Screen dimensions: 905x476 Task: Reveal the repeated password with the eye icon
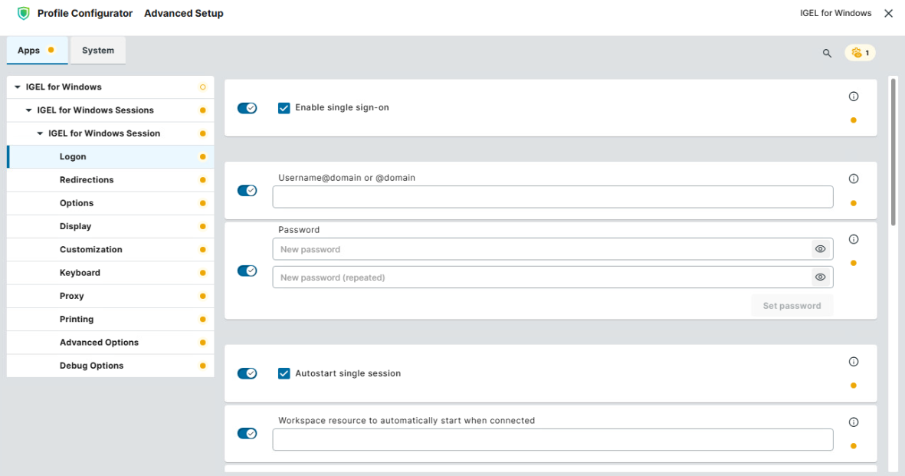pyautogui.click(x=820, y=277)
